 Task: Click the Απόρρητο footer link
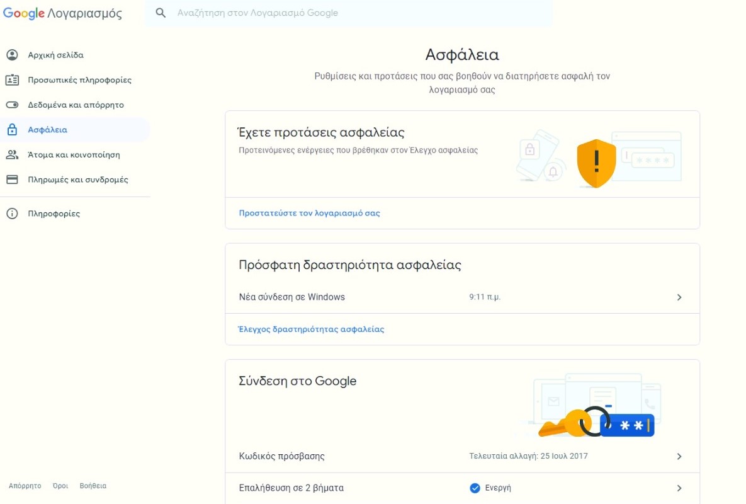(x=25, y=486)
